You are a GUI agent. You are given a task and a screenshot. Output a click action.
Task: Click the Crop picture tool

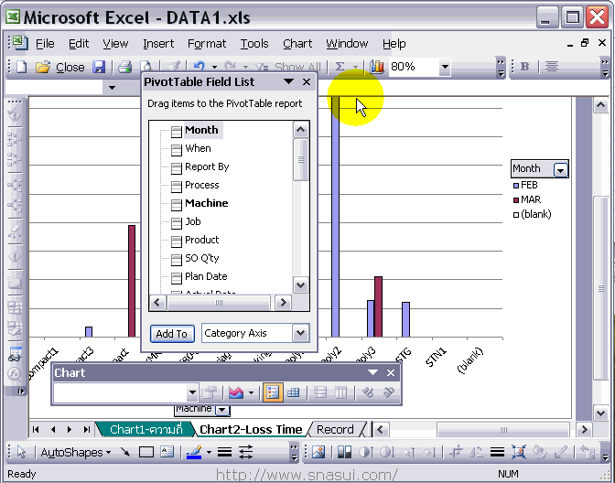click(455, 452)
